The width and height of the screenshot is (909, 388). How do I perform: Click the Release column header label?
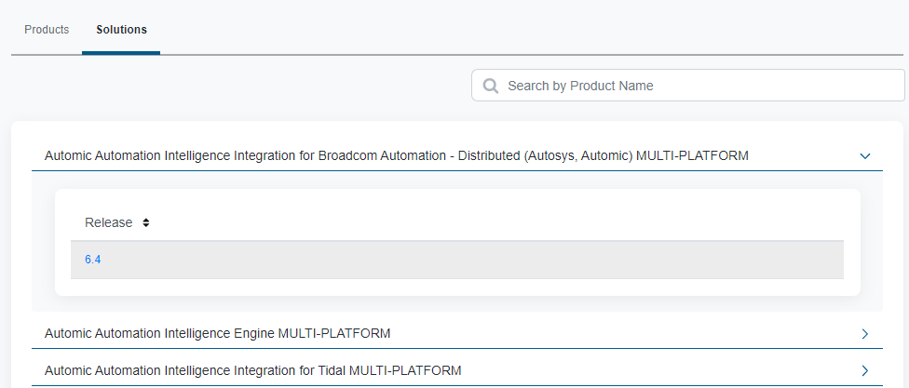coord(108,223)
